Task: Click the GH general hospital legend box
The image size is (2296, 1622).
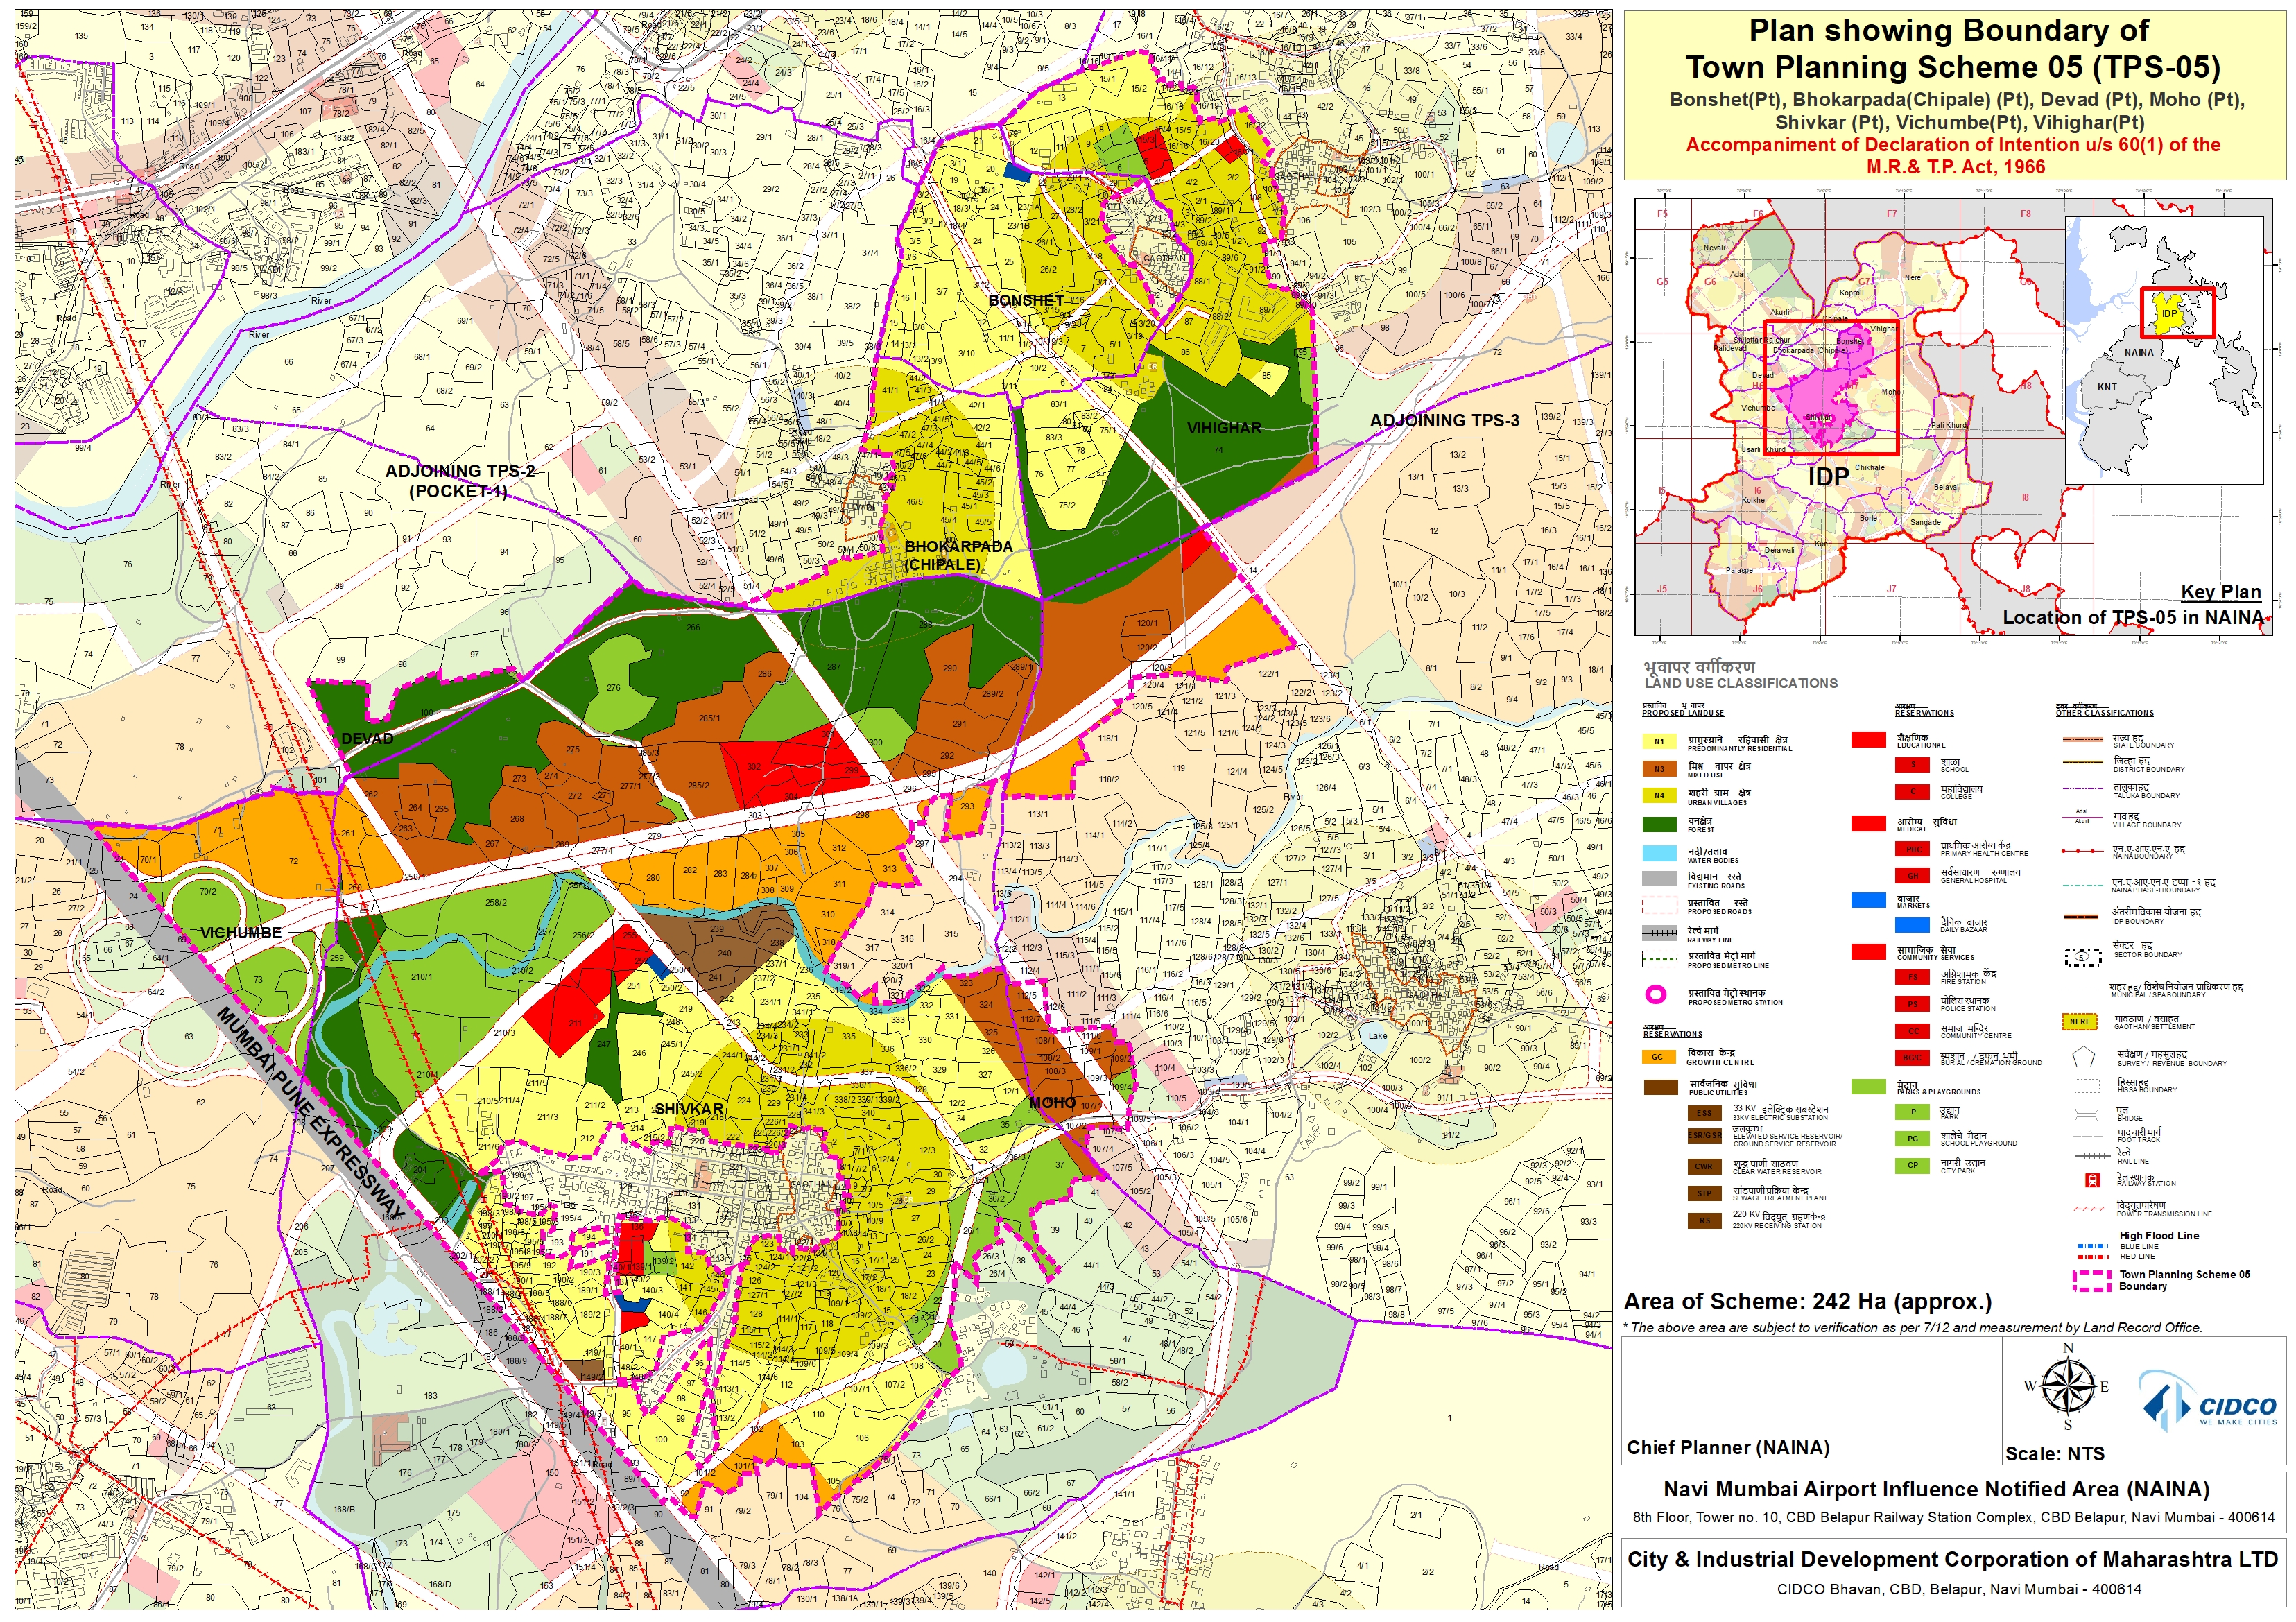Action: [x=1912, y=876]
